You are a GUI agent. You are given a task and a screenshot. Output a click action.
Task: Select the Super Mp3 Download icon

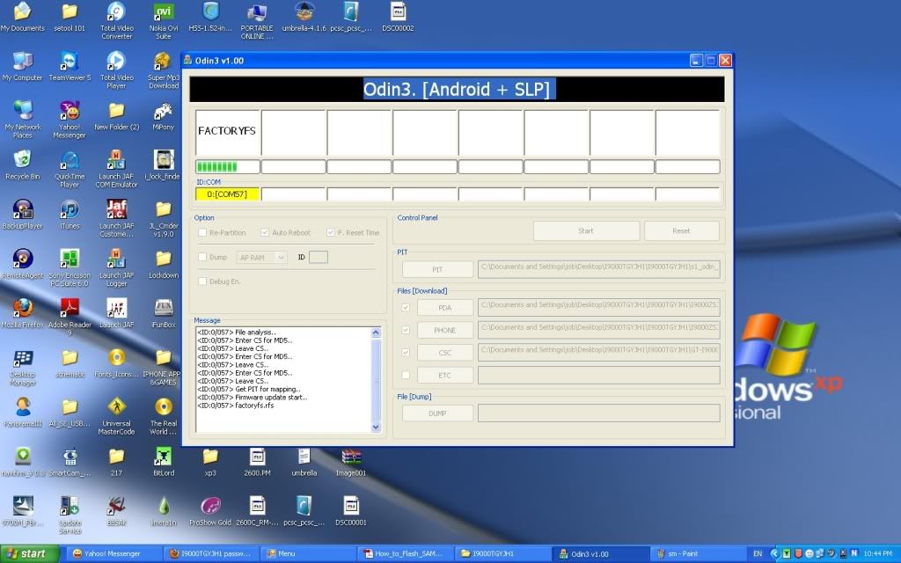point(164,70)
